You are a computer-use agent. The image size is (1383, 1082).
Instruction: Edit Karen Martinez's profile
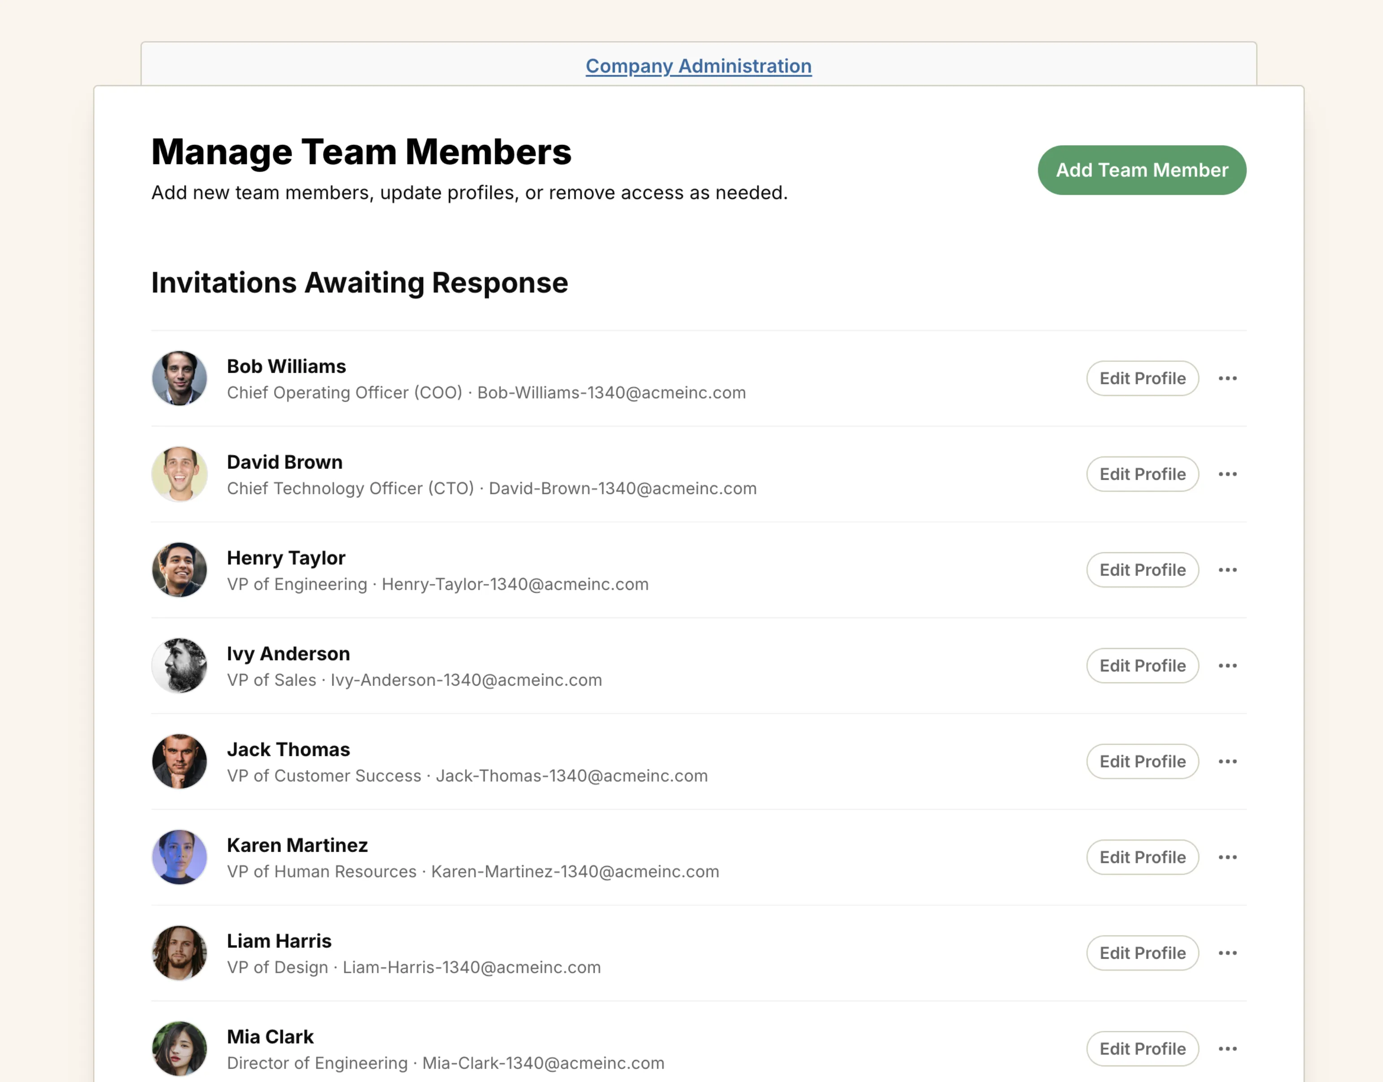(x=1142, y=857)
